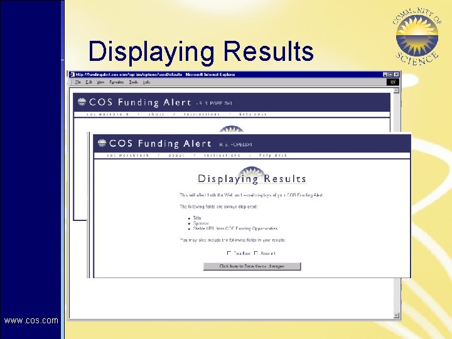Open the instructions link in front page
The image size is (452, 339).
click(x=222, y=156)
